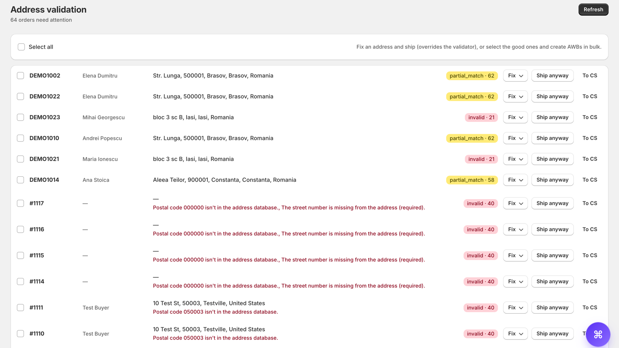Tick the checkbox for order #1115
Image resolution: width=619 pixels, height=348 pixels.
pos(21,256)
